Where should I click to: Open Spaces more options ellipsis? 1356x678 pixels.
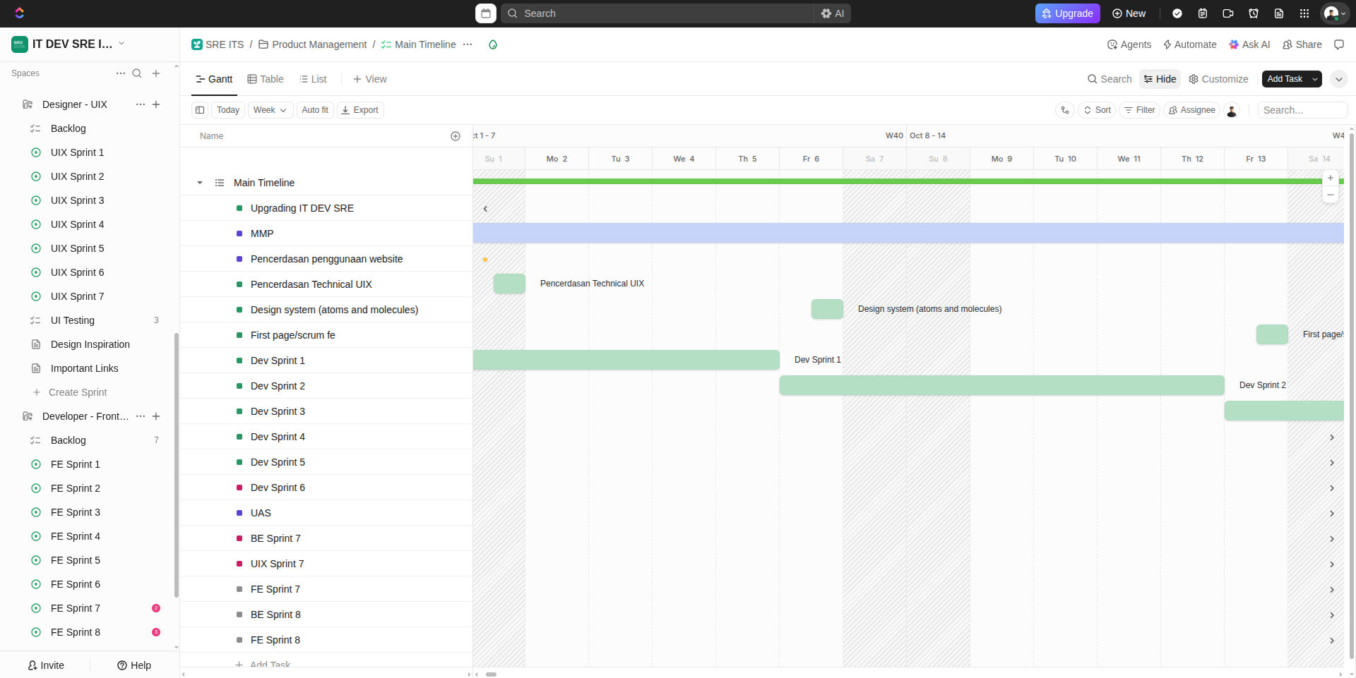click(121, 73)
